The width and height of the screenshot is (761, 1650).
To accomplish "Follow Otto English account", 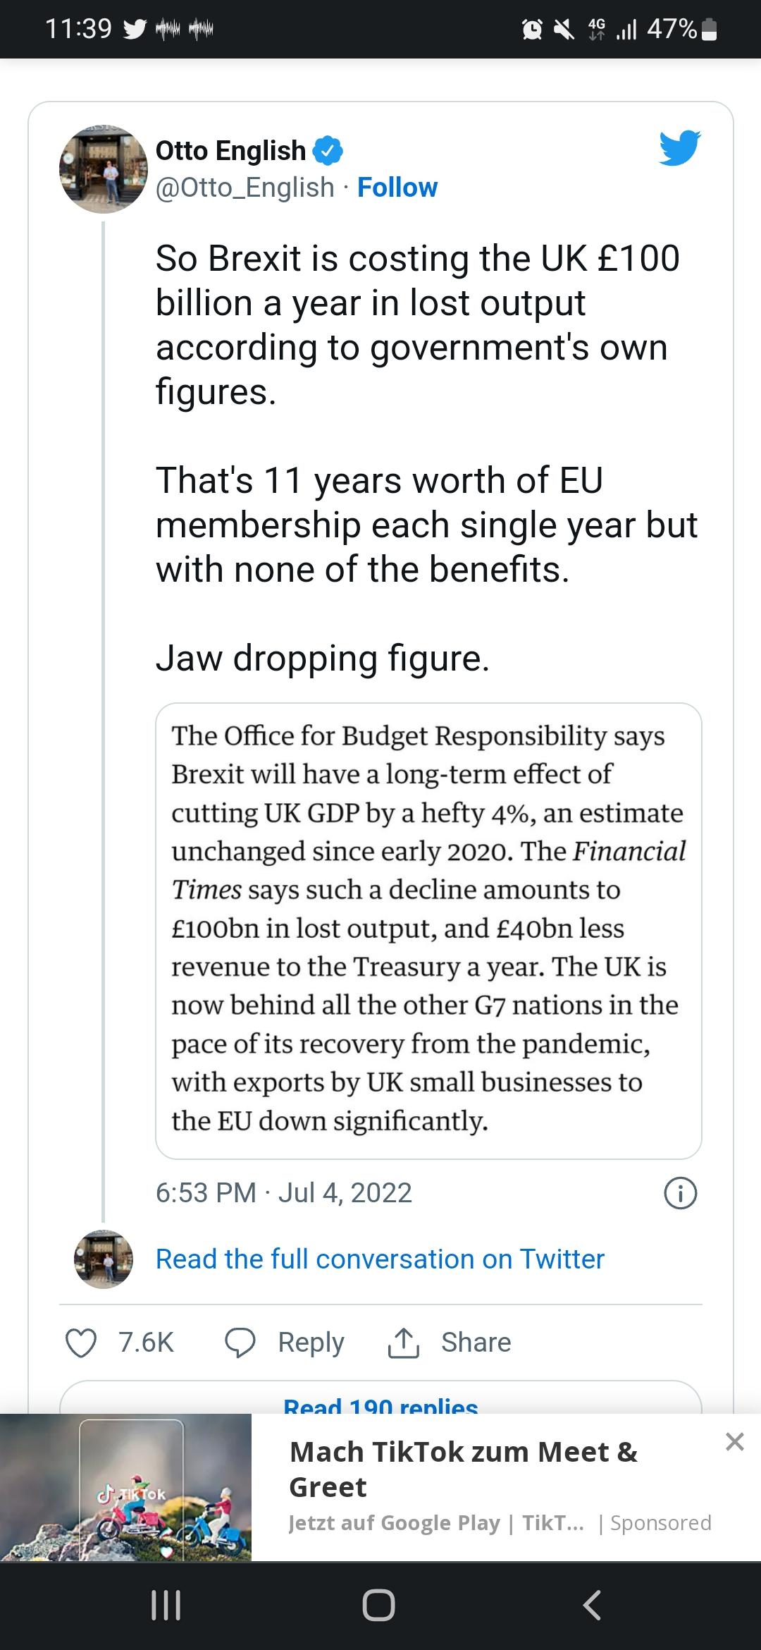I will 397,188.
